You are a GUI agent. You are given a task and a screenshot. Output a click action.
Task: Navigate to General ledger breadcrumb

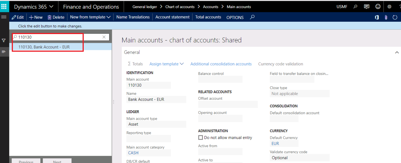[x=145, y=7]
